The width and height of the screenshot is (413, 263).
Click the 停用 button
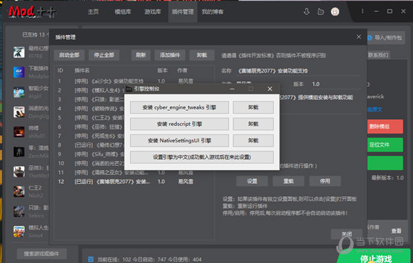[x=325, y=181]
